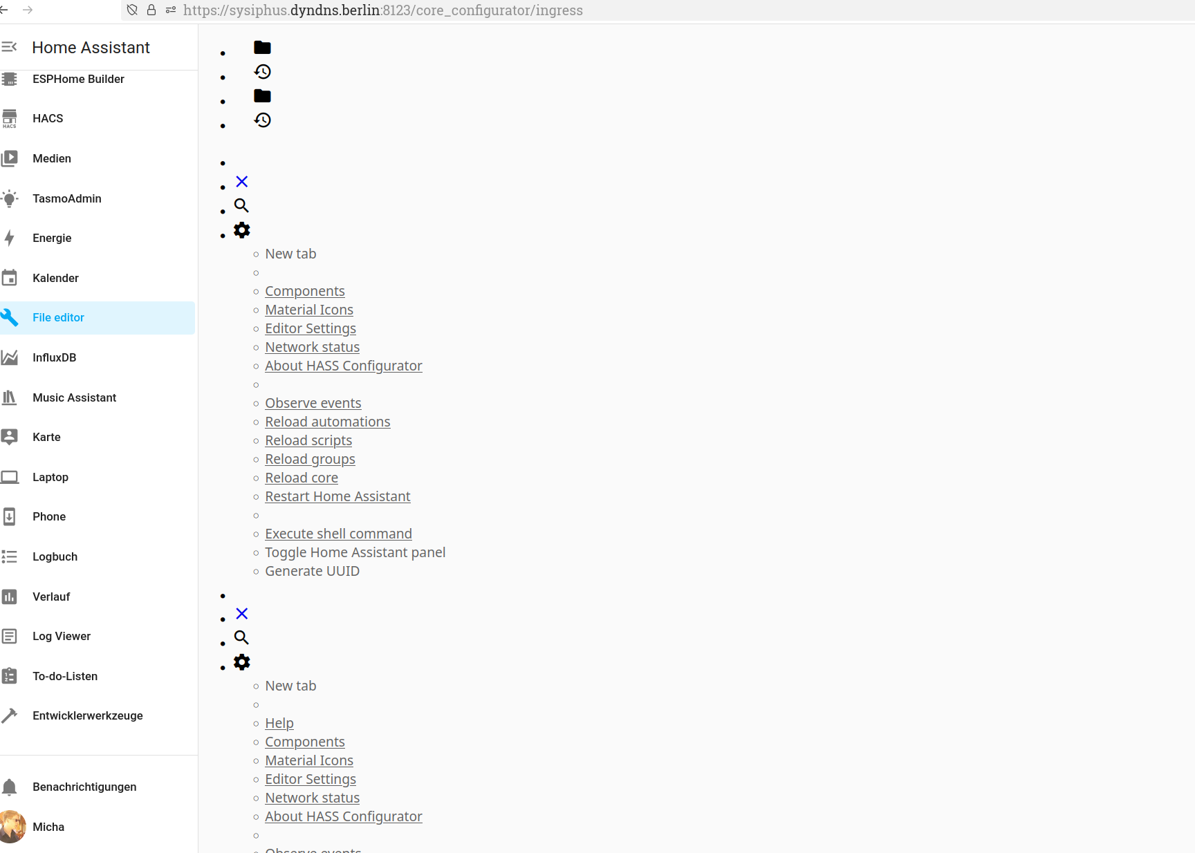Show Benachrichtigungen notifications
1195x853 pixels.
point(98,787)
